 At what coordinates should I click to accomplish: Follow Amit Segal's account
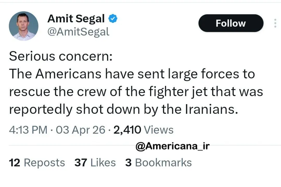tap(231, 23)
